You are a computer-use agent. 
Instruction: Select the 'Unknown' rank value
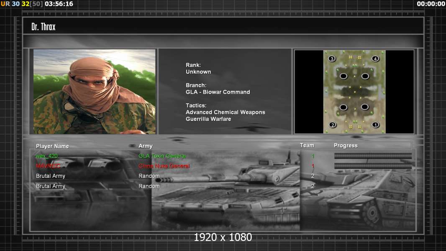198,72
